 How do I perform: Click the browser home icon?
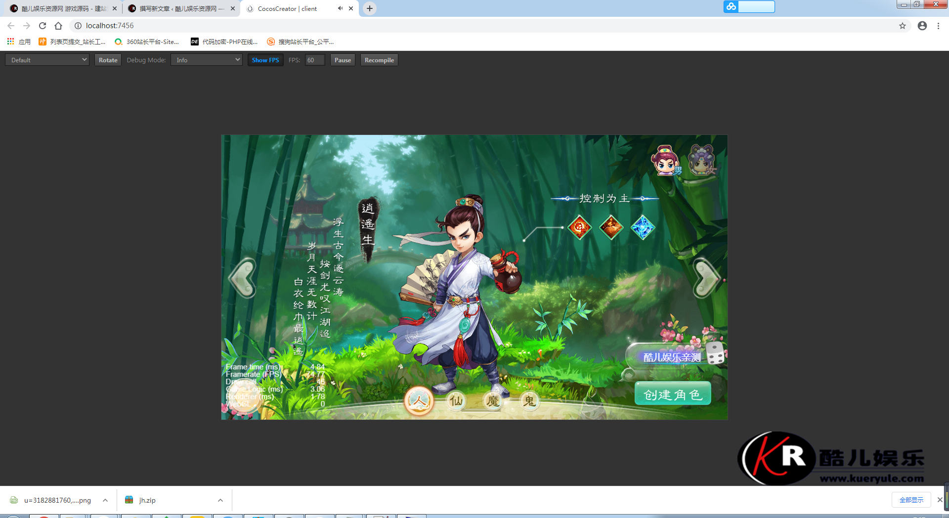point(58,26)
